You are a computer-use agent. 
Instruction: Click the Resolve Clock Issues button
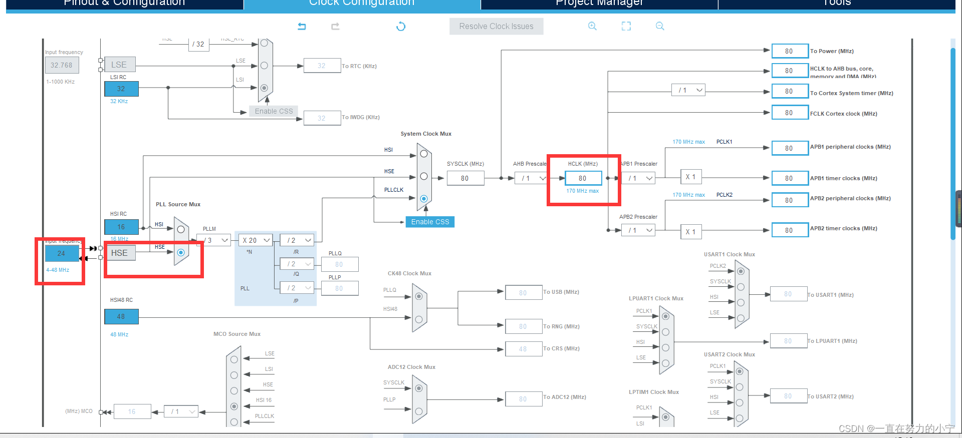click(497, 26)
